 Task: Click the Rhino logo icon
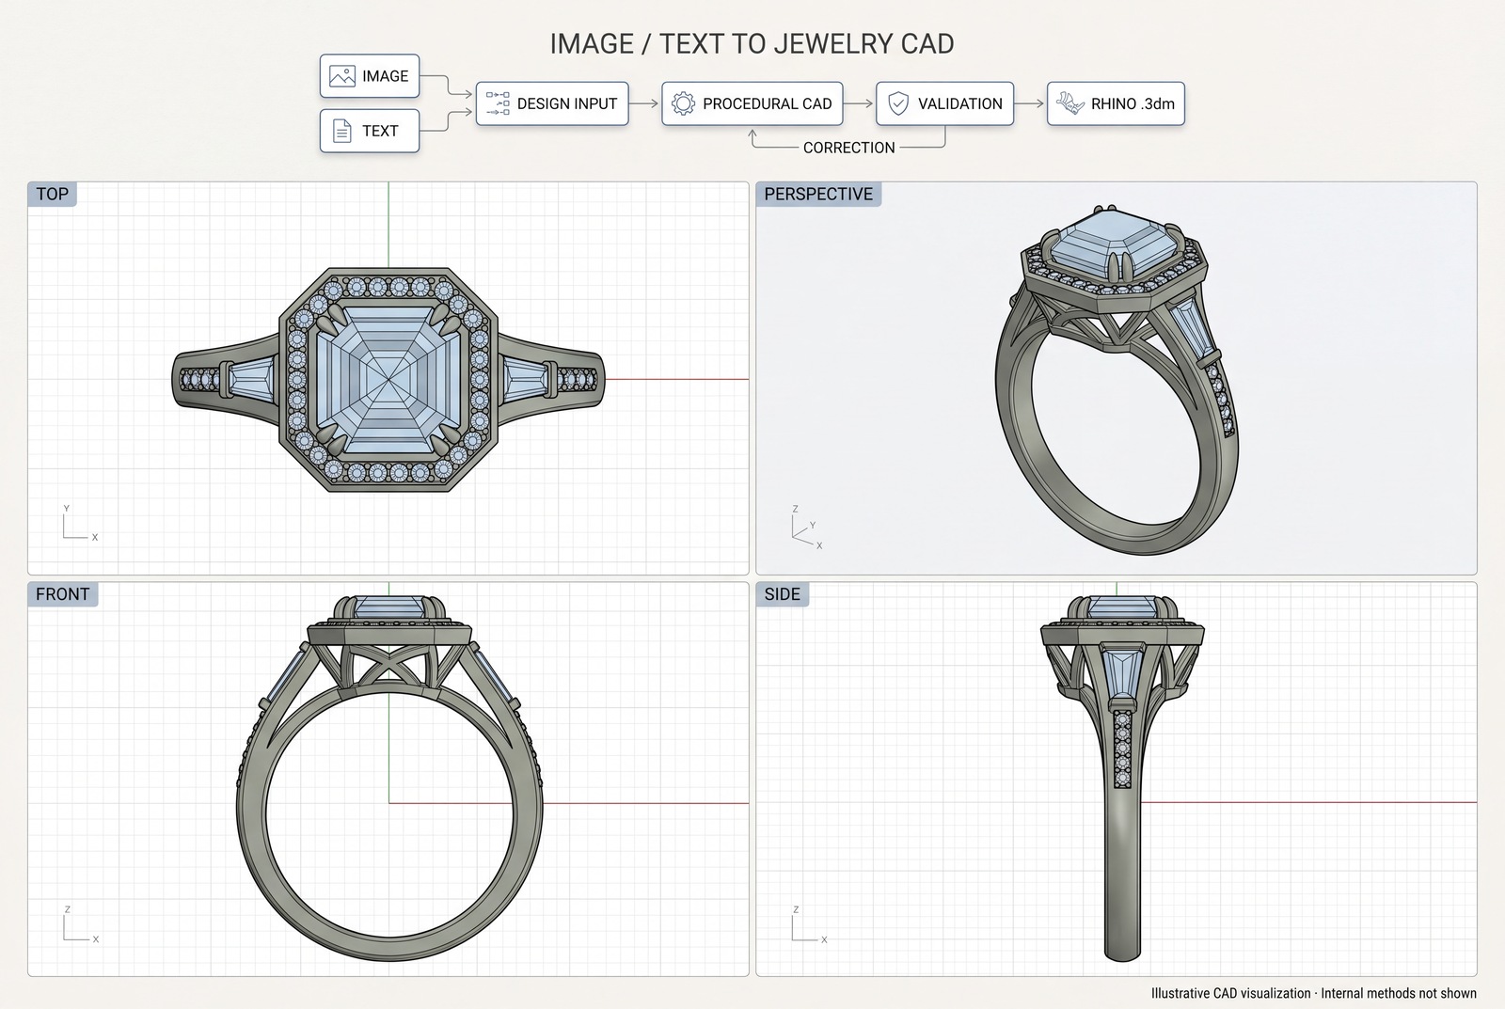pos(1069,103)
